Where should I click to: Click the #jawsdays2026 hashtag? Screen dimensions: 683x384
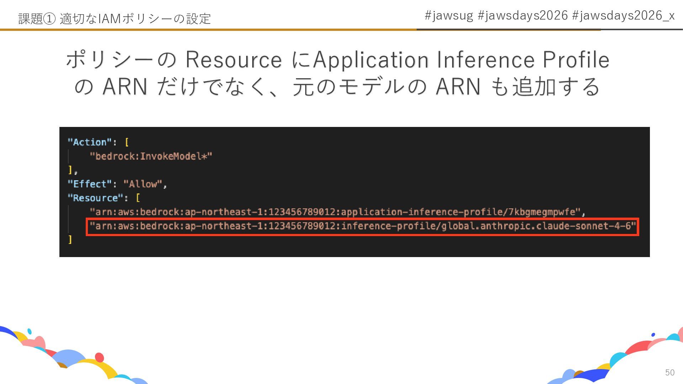click(x=523, y=16)
